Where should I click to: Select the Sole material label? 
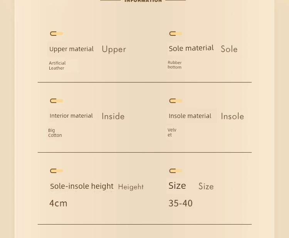pos(191,48)
